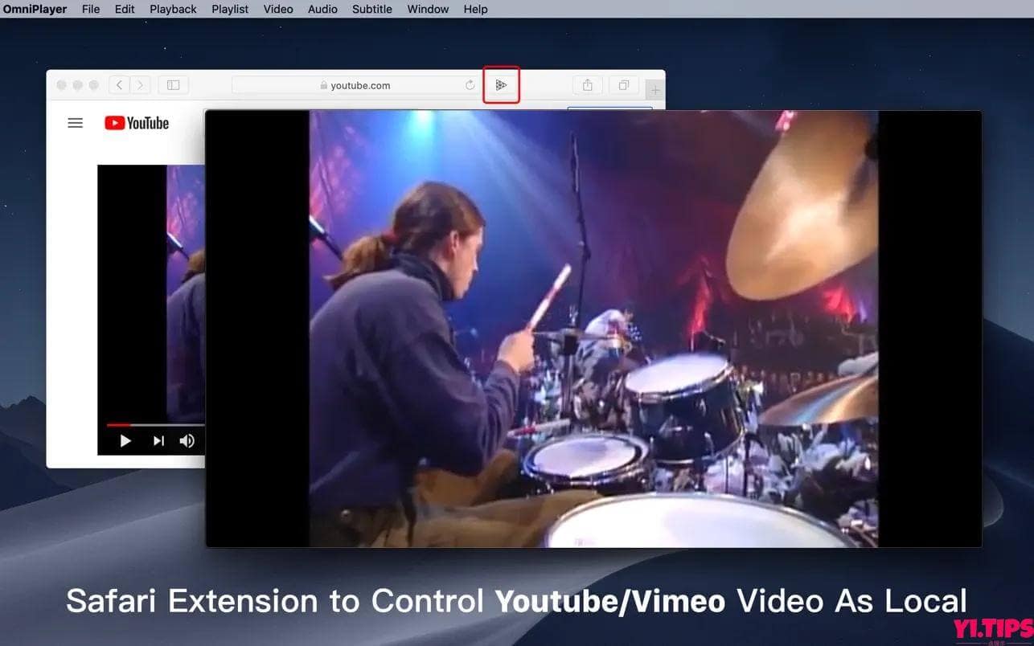Open the Safari Share icon
Image resolution: width=1034 pixels, height=646 pixels.
point(588,84)
